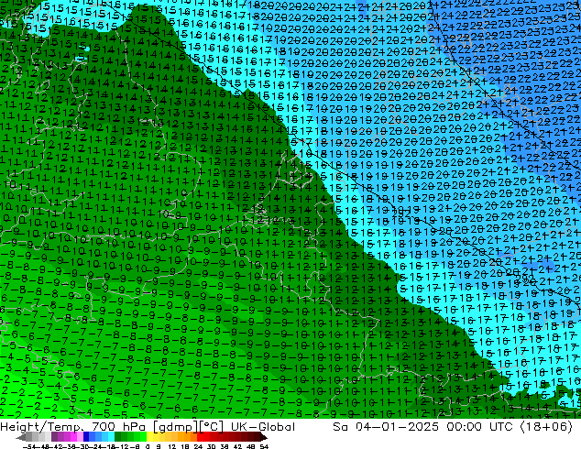Click the dark green legend color at -18
Image resolution: width=581 pixels, height=449 pixels.
(118, 438)
